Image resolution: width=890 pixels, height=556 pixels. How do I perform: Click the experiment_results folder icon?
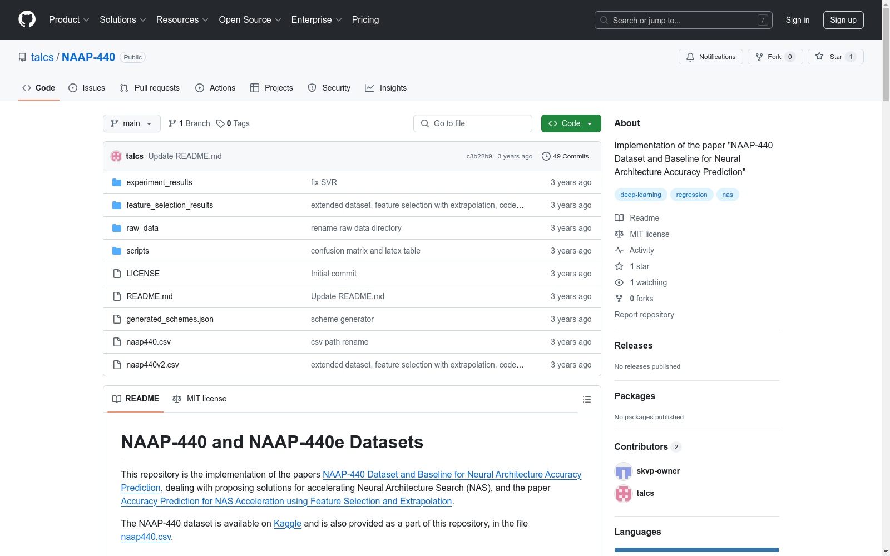point(117,182)
